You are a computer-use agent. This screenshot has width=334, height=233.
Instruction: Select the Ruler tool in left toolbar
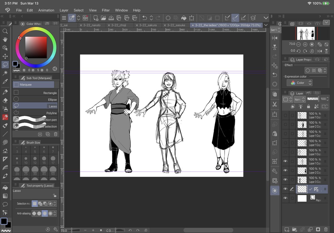tap(5, 159)
